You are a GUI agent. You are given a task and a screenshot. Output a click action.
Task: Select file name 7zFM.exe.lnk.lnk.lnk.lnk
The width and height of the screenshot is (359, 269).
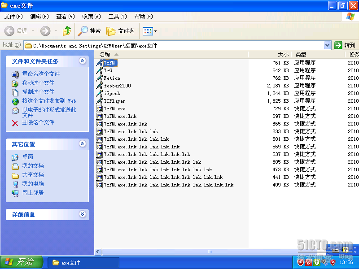pos(136,139)
